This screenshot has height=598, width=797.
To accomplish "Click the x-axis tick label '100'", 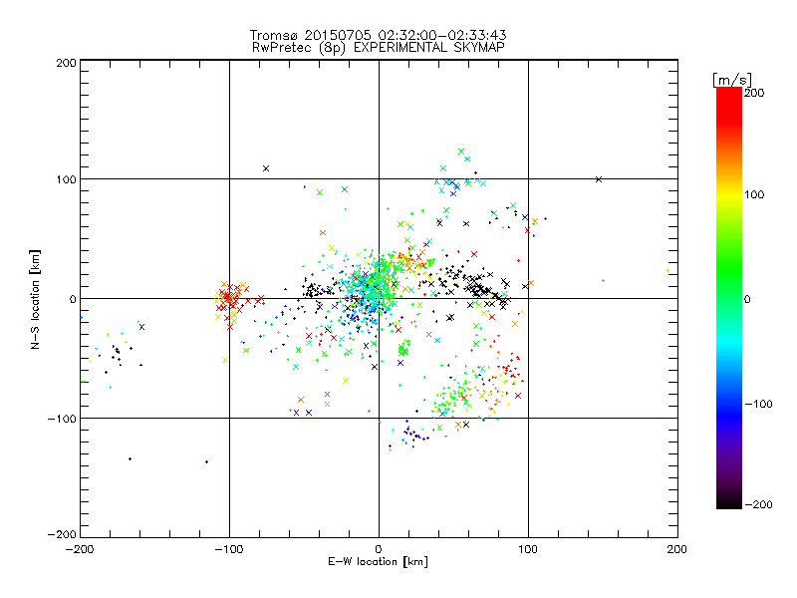I will click(528, 550).
